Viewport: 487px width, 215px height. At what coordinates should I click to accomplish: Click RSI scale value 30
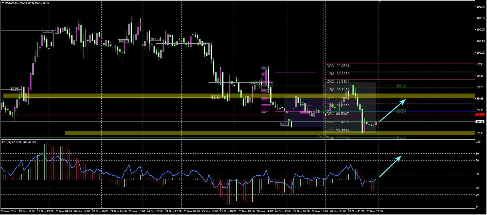[477, 188]
